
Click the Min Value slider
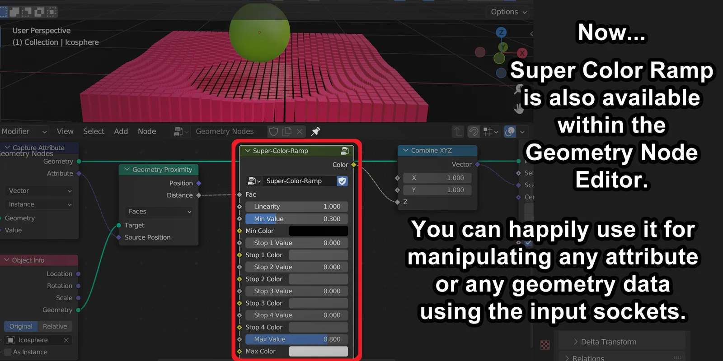(x=296, y=219)
